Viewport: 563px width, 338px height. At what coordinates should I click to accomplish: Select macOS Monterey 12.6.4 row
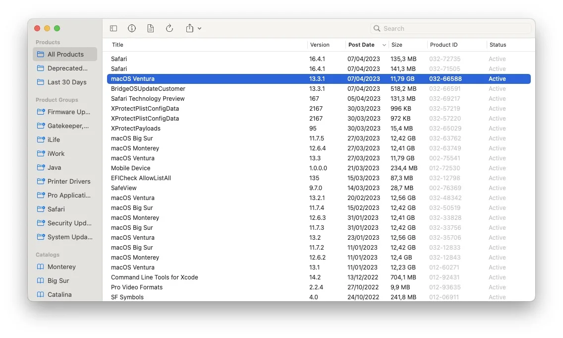pyautogui.click(x=319, y=148)
